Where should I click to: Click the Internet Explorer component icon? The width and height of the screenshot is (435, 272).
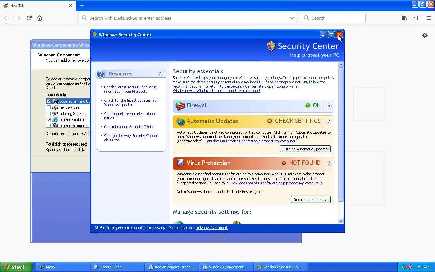(x=55, y=120)
